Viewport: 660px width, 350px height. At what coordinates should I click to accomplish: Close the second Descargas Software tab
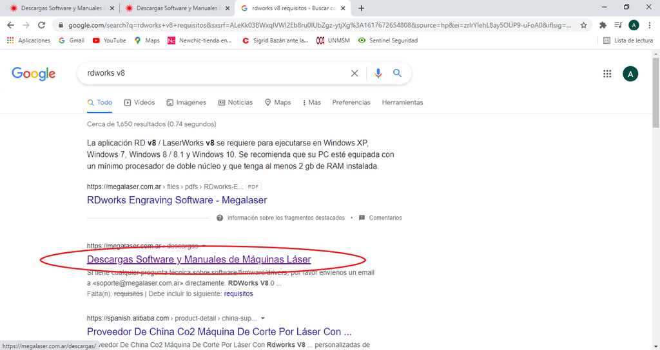pyautogui.click(x=228, y=8)
